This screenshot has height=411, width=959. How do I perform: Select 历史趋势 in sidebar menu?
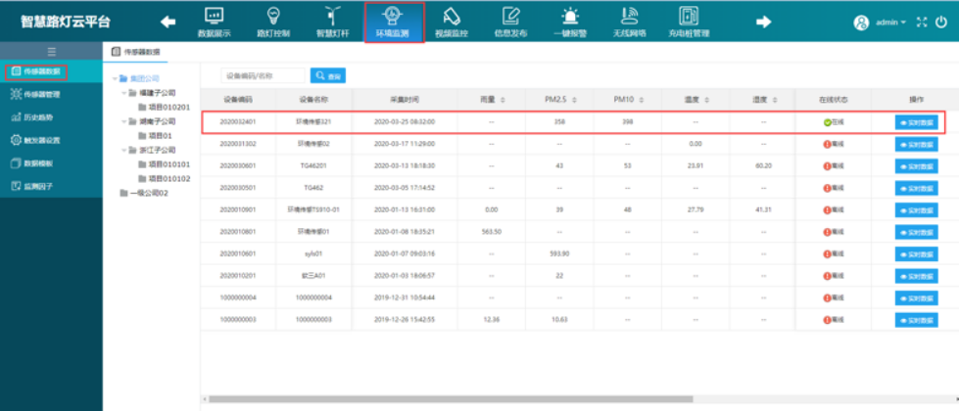tap(37, 116)
